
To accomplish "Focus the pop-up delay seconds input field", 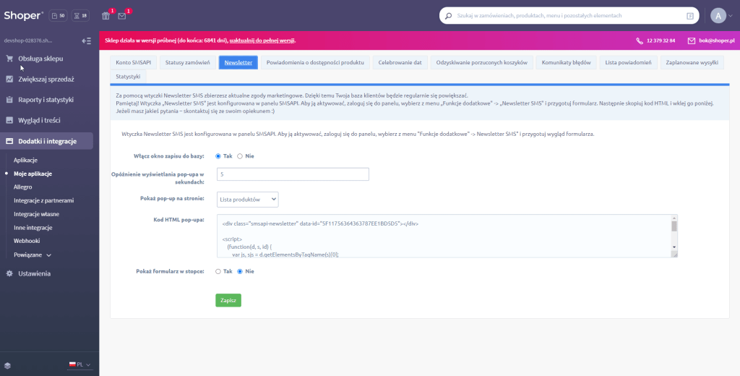I will [292, 174].
